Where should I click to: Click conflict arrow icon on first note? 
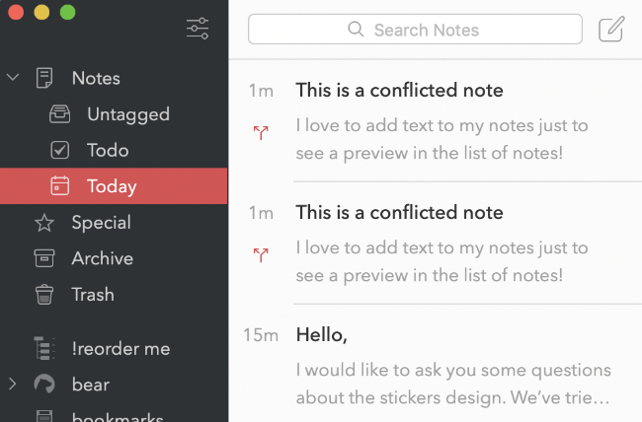(261, 132)
